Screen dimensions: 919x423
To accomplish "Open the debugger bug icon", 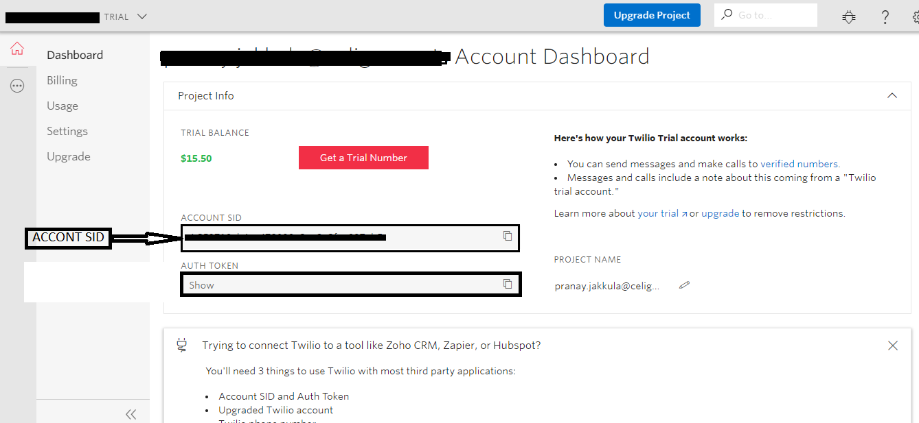I will pyautogui.click(x=849, y=16).
